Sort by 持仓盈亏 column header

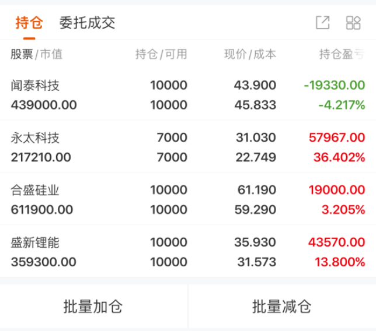click(342, 54)
